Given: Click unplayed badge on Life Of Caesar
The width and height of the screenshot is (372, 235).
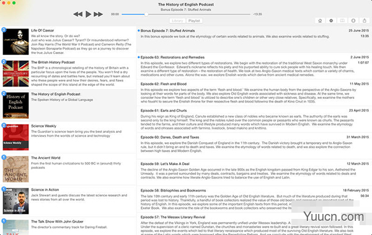Looking at the screenshot, I should (4, 30).
